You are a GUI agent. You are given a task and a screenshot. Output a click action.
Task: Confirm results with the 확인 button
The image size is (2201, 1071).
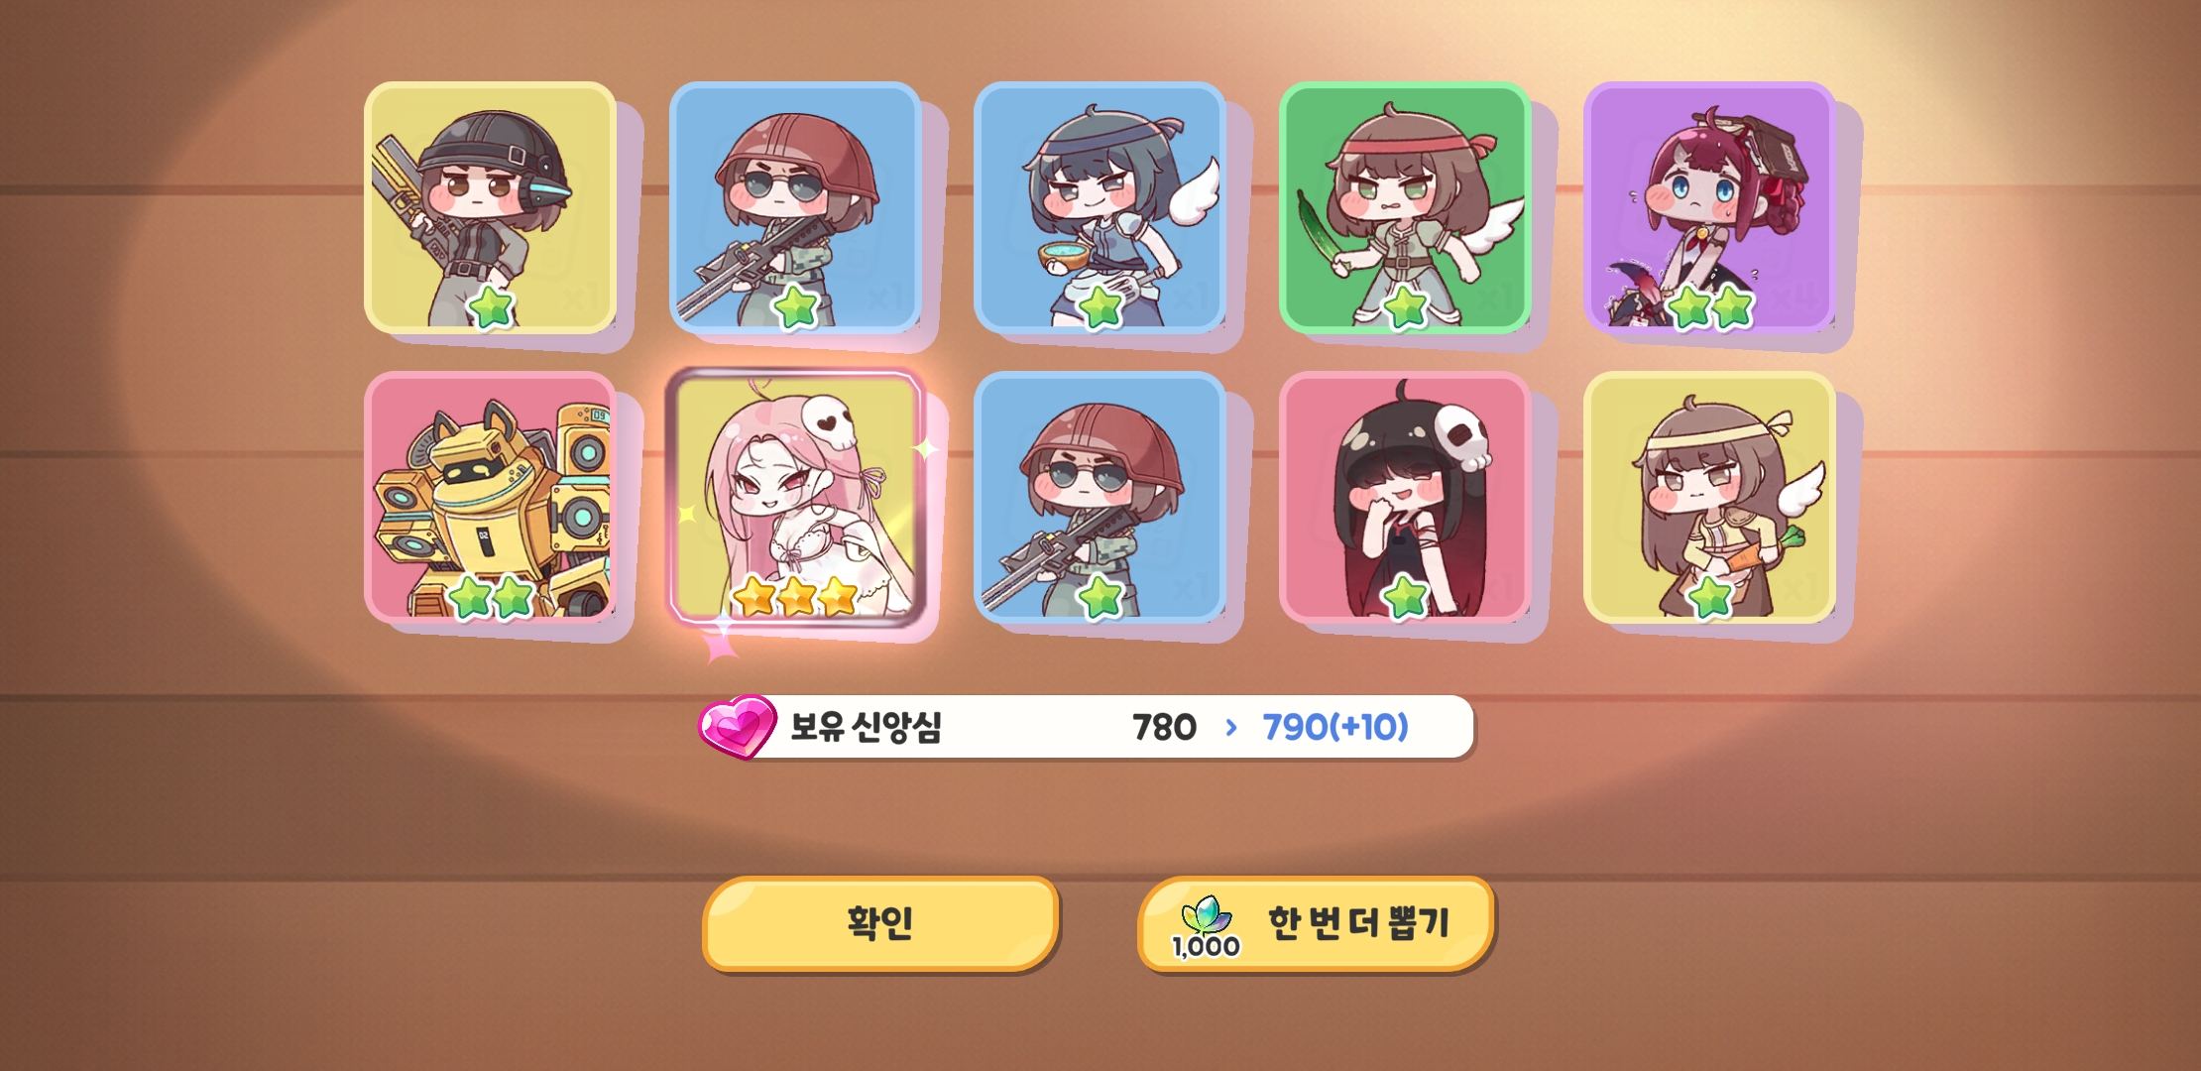click(x=881, y=923)
